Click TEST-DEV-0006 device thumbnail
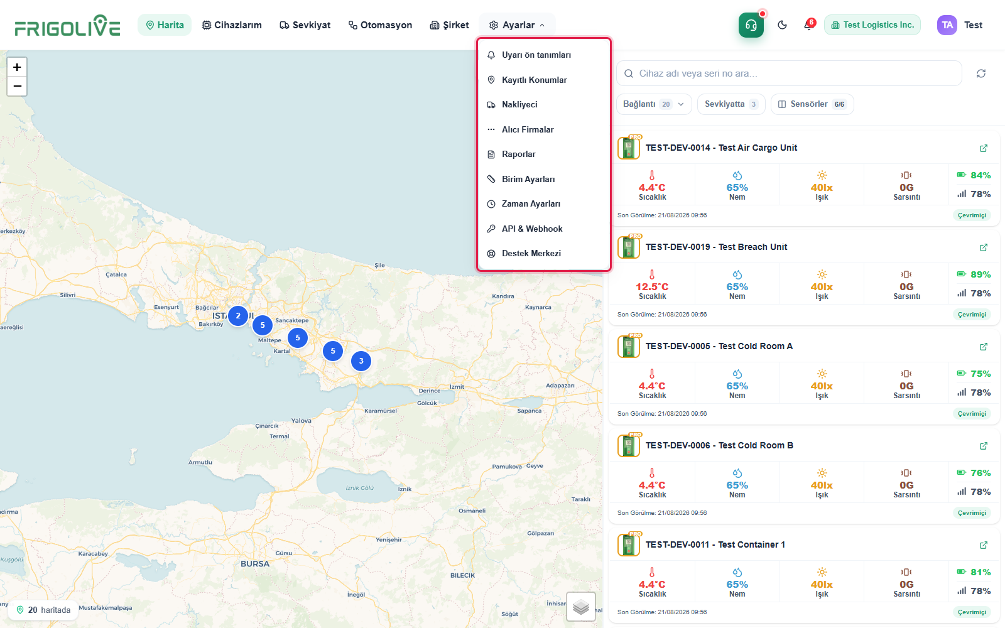Image resolution: width=1005 pixels, height=628 pixels. point(629,446)
